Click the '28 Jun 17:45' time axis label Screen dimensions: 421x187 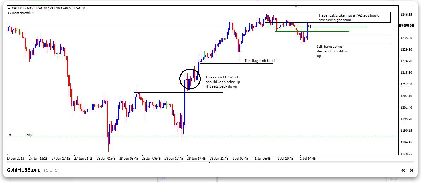coord(196,159)
